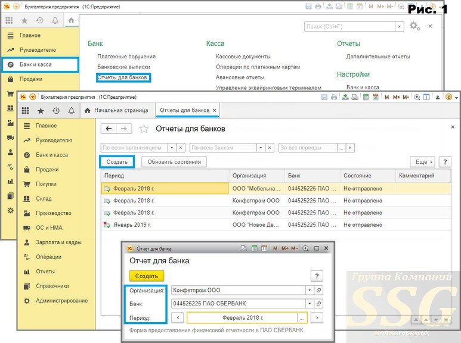
Task: Click save diskette icon in front window title bar
Action: coord(324,97)
